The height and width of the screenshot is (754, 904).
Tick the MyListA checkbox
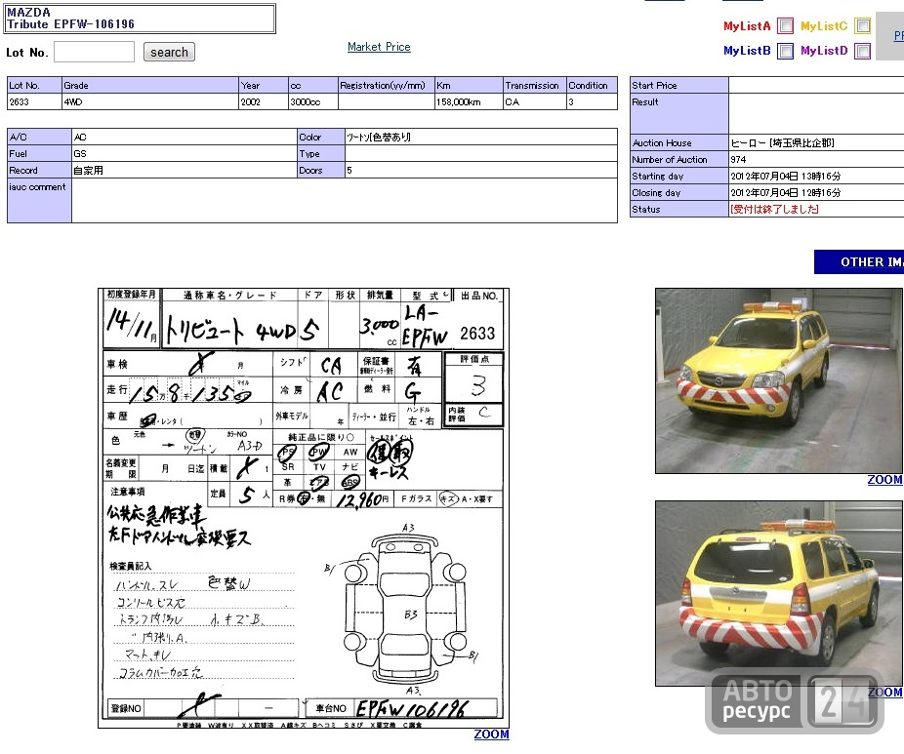click(x=785, y=26)
